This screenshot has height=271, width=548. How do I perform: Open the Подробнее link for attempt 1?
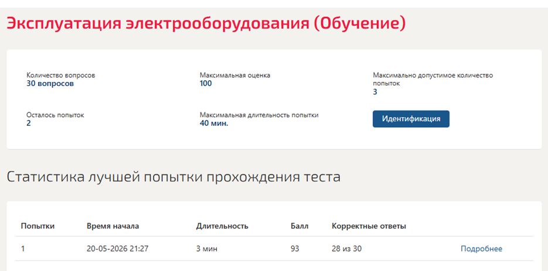coord(481,249)
